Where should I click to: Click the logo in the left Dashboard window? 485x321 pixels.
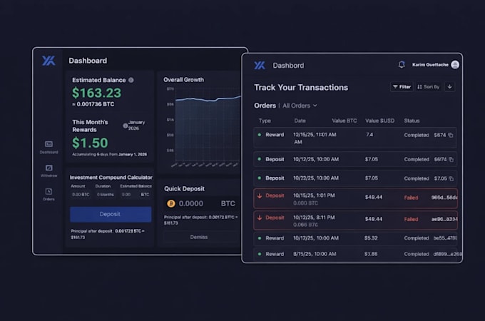coord(48,61)
